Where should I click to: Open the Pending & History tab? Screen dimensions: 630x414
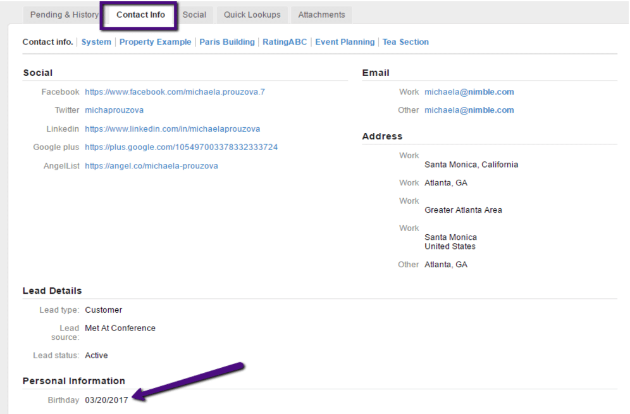tap(64, 15)
